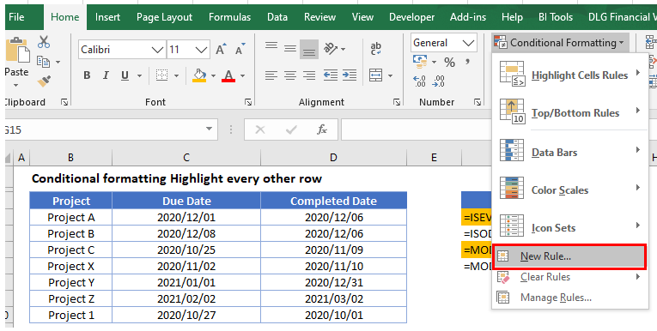Image resolution: width=657 pixels, height=331 pixels.
Task: Switch to the Formulas tab
Action: coord(229,17)
